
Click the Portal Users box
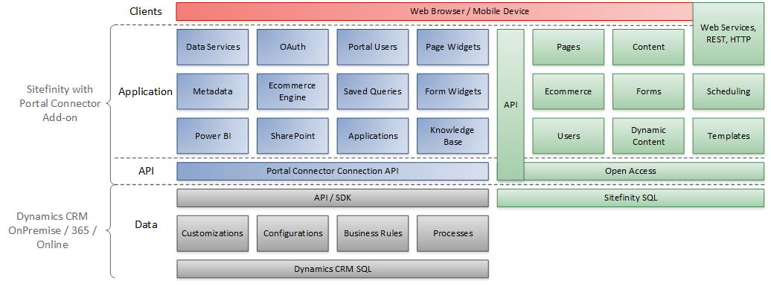tap(373, 47)
